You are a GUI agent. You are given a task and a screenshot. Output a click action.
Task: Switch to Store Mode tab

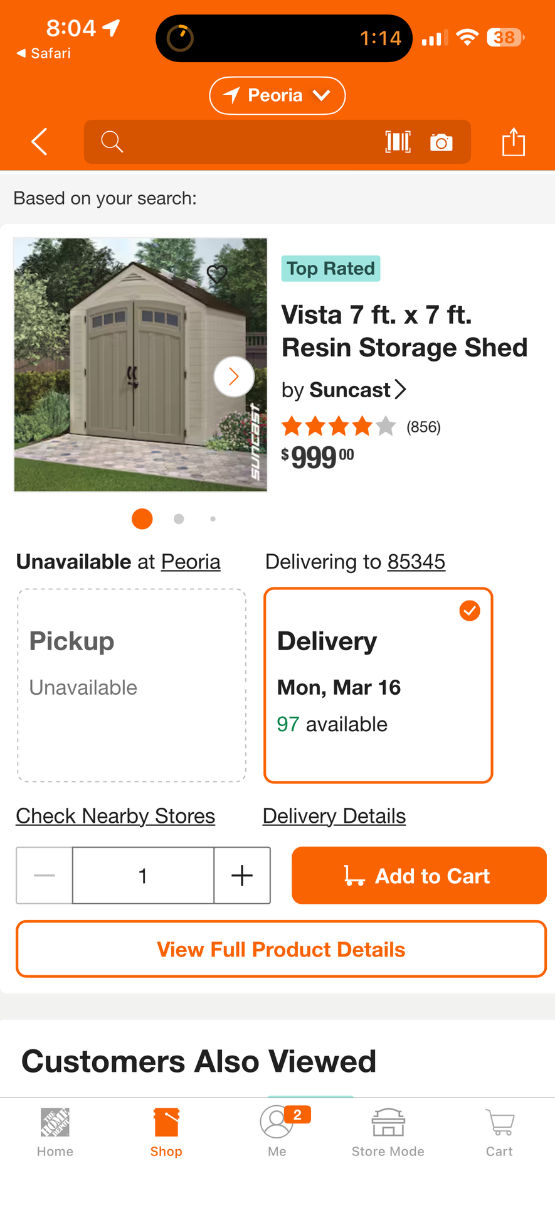click(x=388, y=1132)
